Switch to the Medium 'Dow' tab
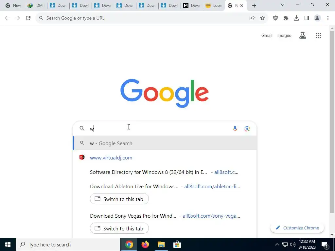335x251 pixels. tap(192, 6)
